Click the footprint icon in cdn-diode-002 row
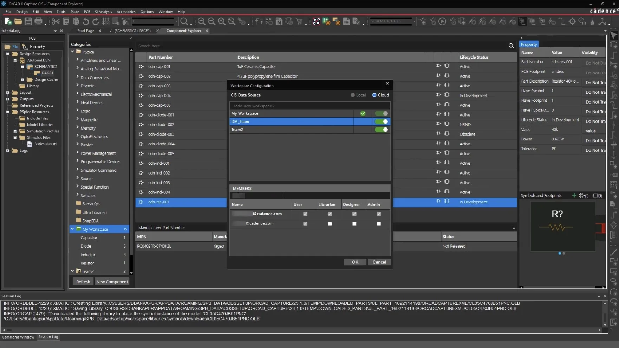This screenshot has width=619, height=348. coord(447,124)
